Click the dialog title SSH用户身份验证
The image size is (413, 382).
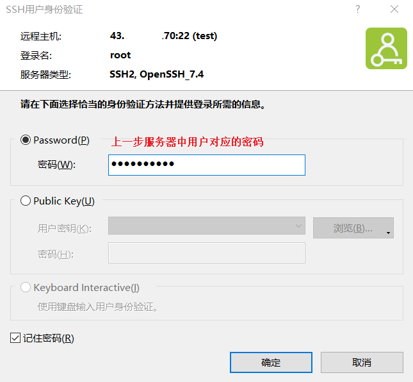[44, 10]
